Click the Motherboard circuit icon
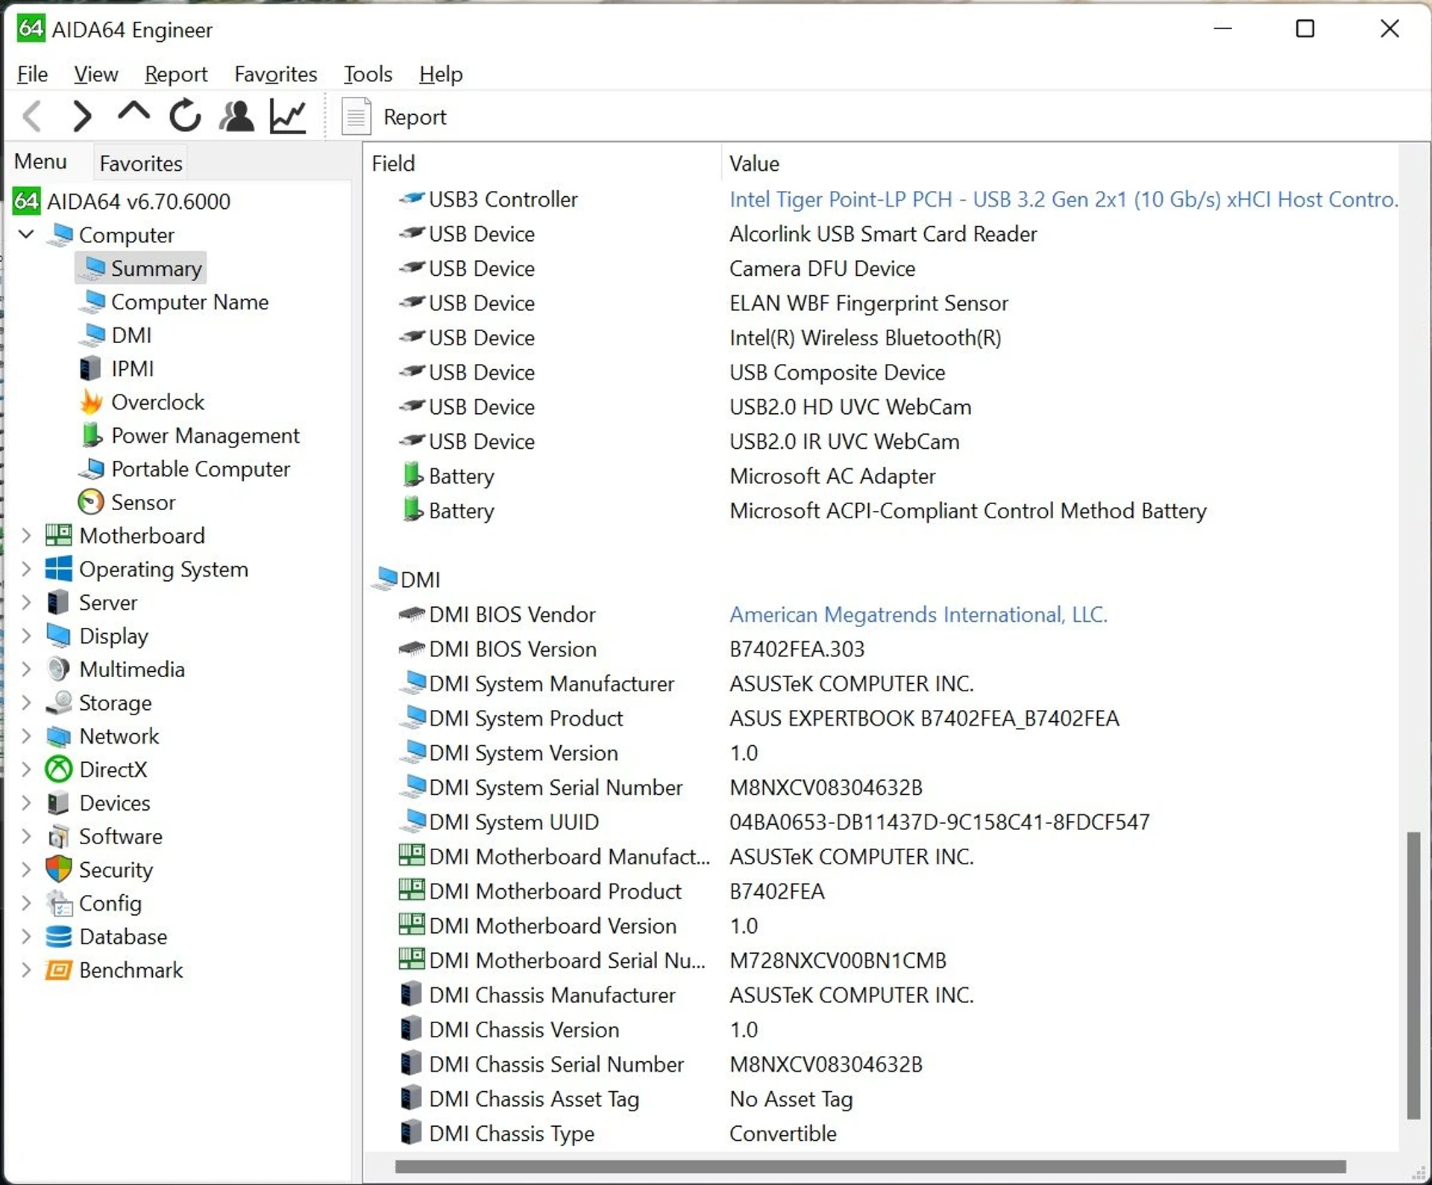 (59, 535)
